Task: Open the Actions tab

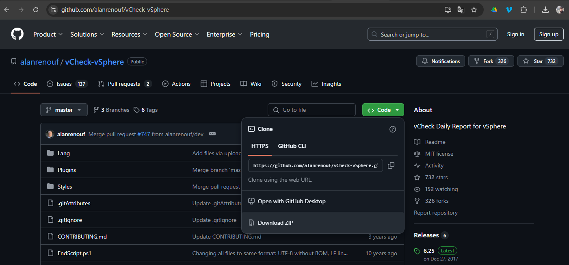Action: click(176, 84)
